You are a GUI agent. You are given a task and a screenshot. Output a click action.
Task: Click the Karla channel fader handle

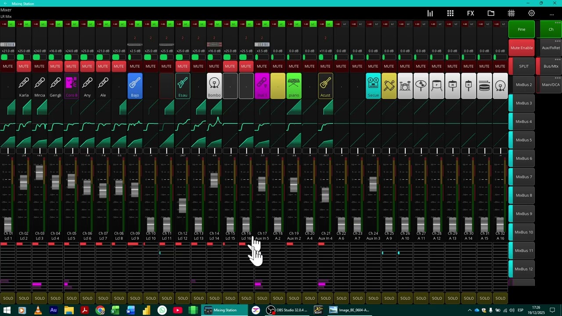(x=24, y=182)
